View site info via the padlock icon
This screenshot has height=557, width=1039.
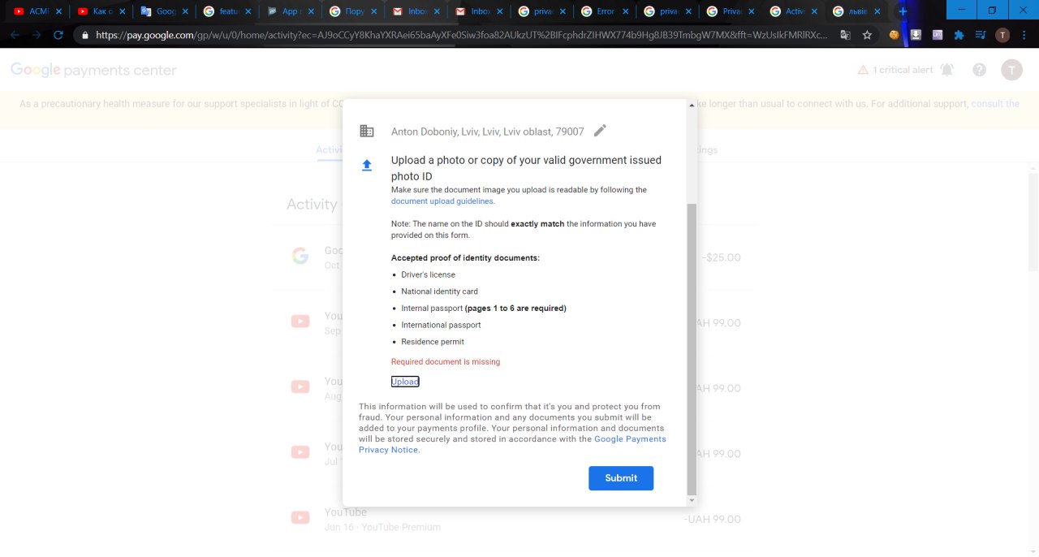coord(84,36)
